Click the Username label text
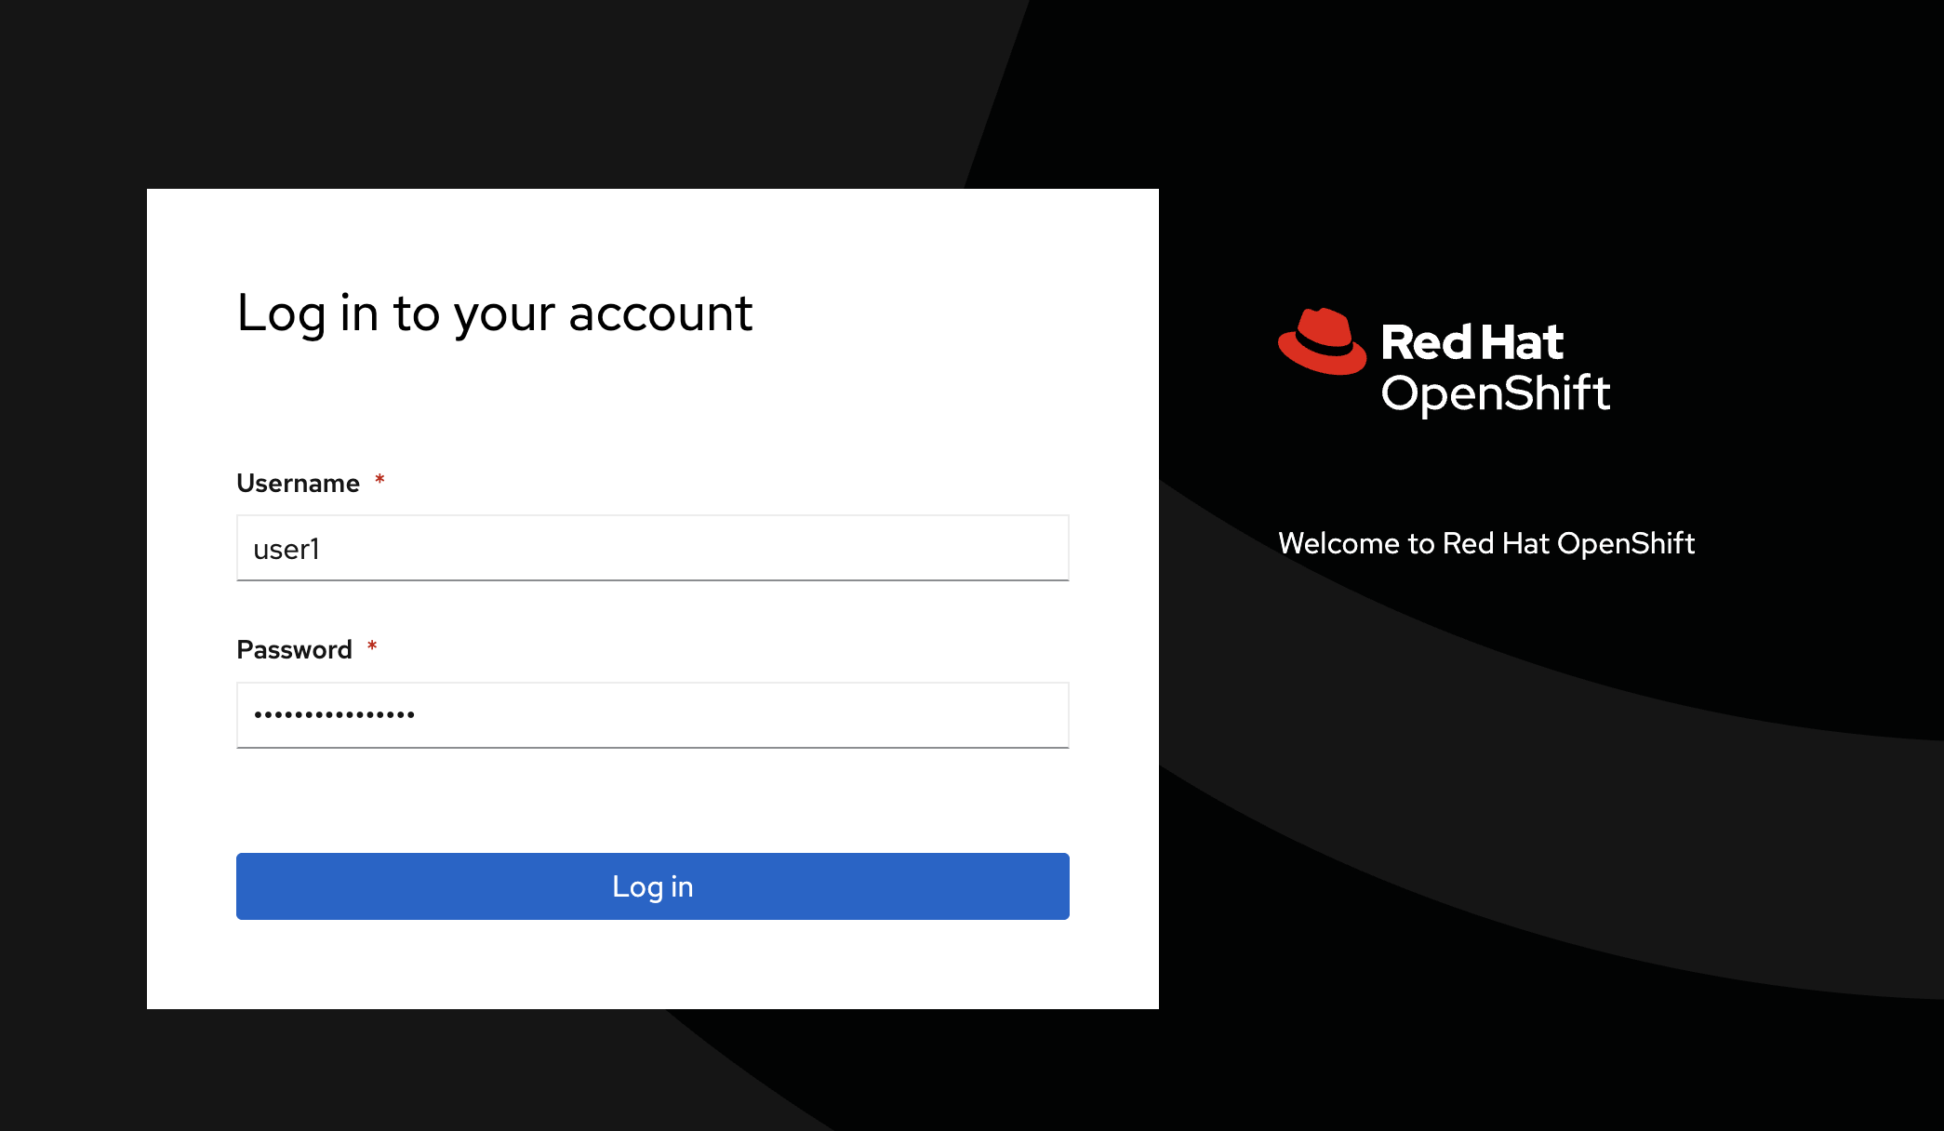The image size is (1944, 1131). [298, 483]
